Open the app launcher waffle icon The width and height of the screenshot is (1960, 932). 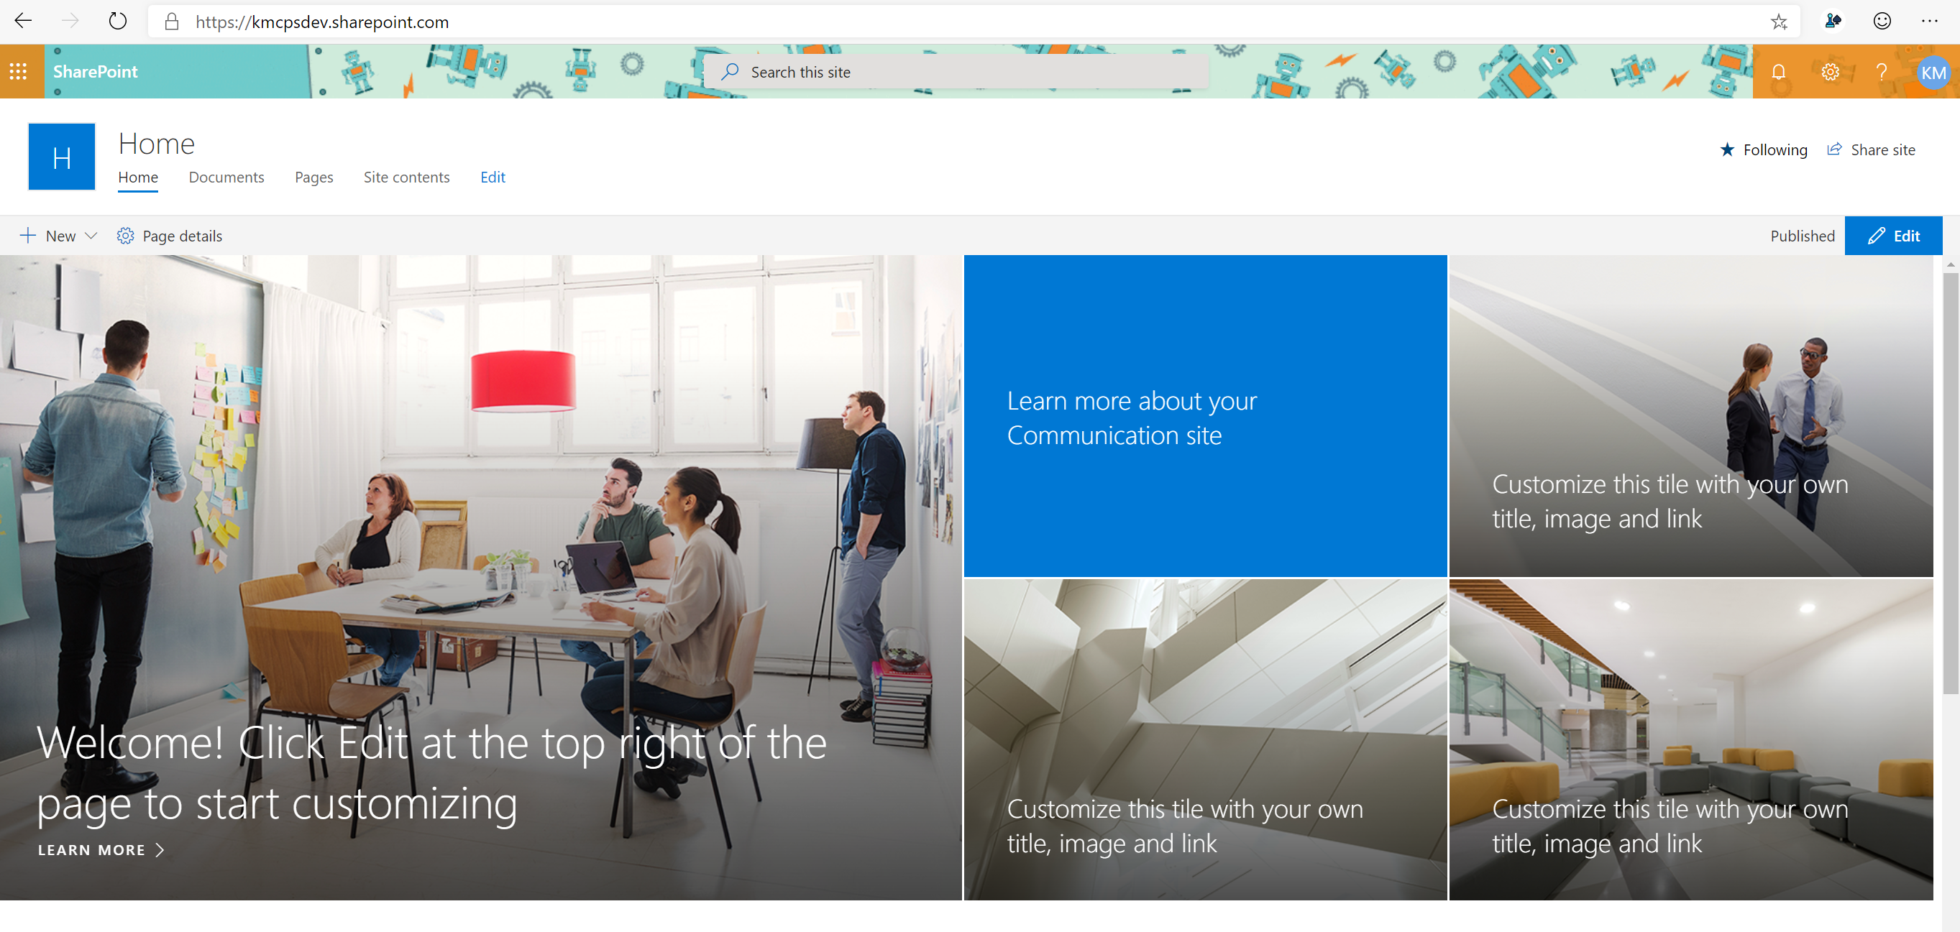tap(18, 71)
